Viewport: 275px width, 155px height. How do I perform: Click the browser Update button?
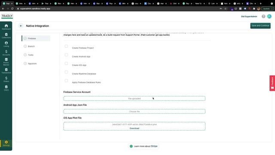[x=267, y=9]
